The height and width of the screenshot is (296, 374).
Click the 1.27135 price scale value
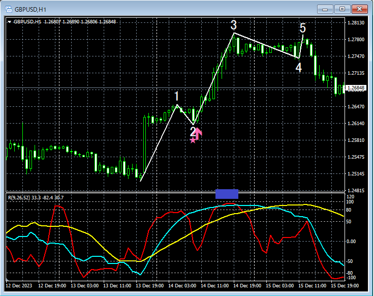(x=356, y=73)
